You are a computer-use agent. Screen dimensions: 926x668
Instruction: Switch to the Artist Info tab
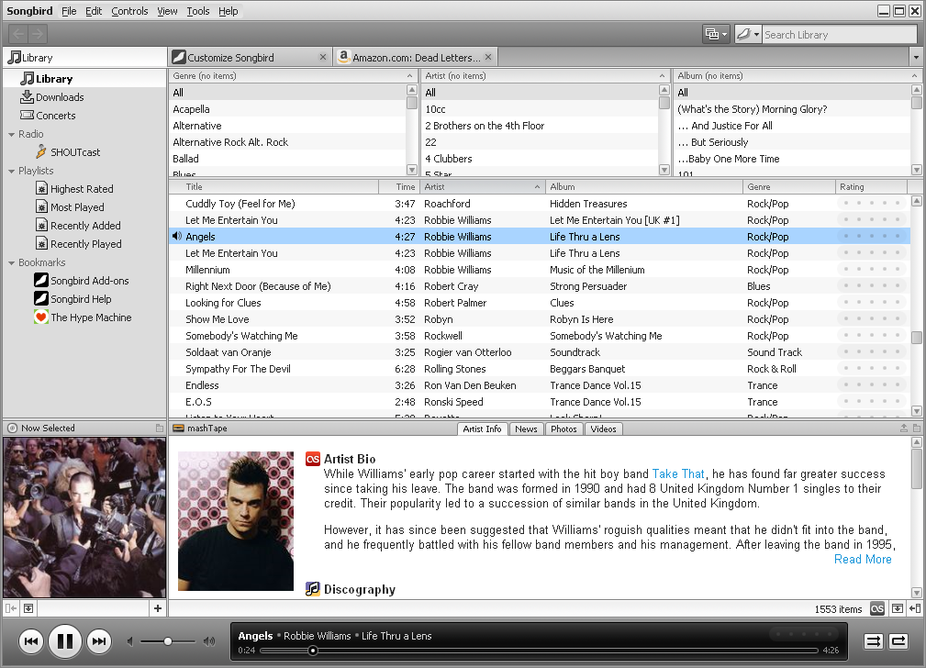[482, 429]
